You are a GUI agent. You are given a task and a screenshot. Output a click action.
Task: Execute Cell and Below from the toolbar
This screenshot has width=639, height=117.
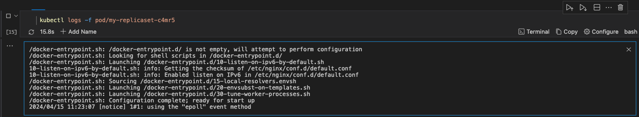[x=583, y=7]
